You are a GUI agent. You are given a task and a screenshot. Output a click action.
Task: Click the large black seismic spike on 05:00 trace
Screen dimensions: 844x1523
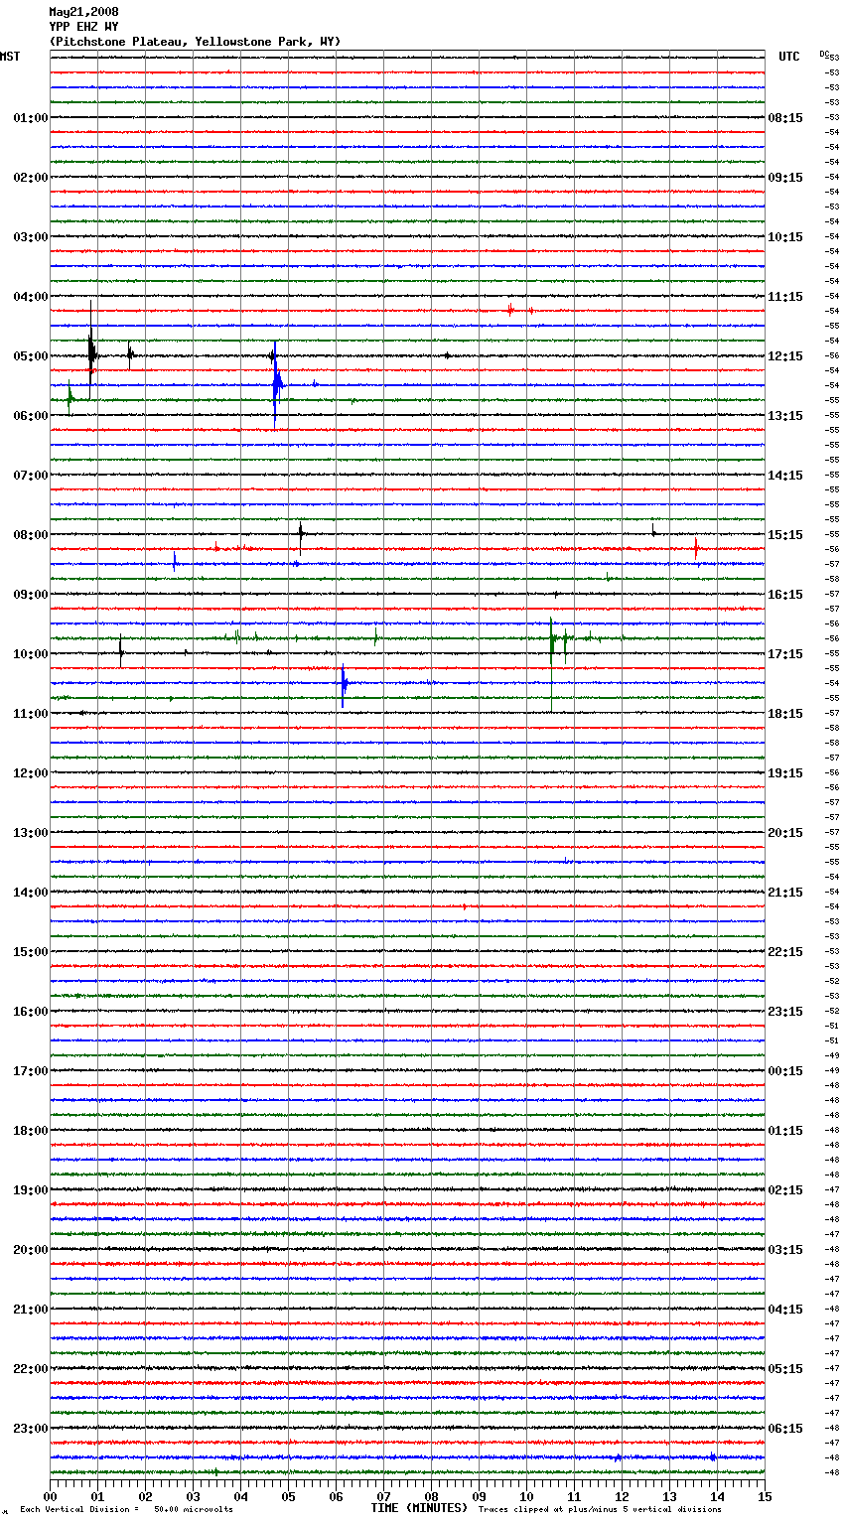point(91,350)
